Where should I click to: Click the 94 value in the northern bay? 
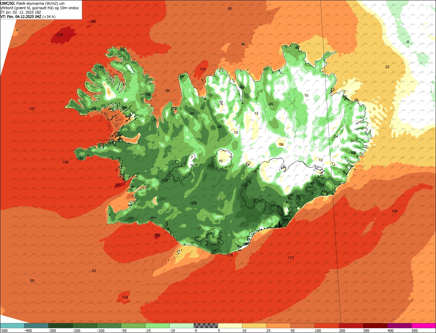(168, 91)
